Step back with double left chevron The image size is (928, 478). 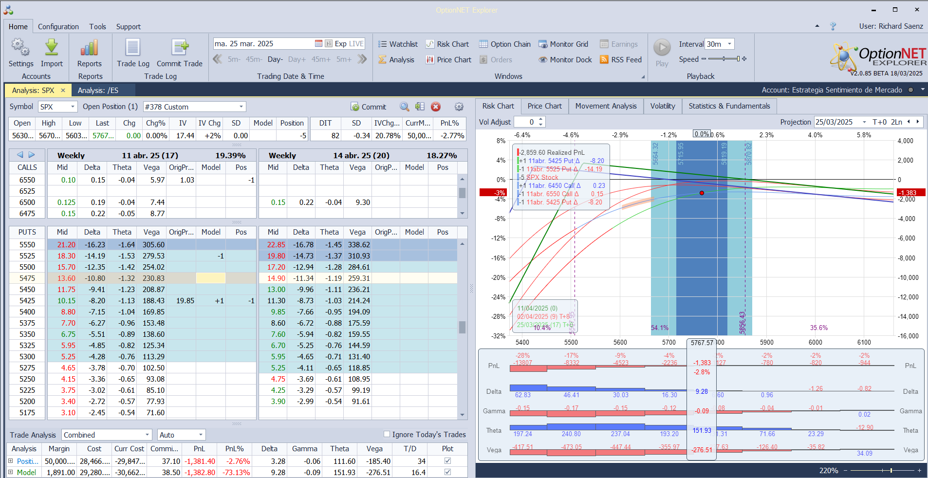pos(218,59)
